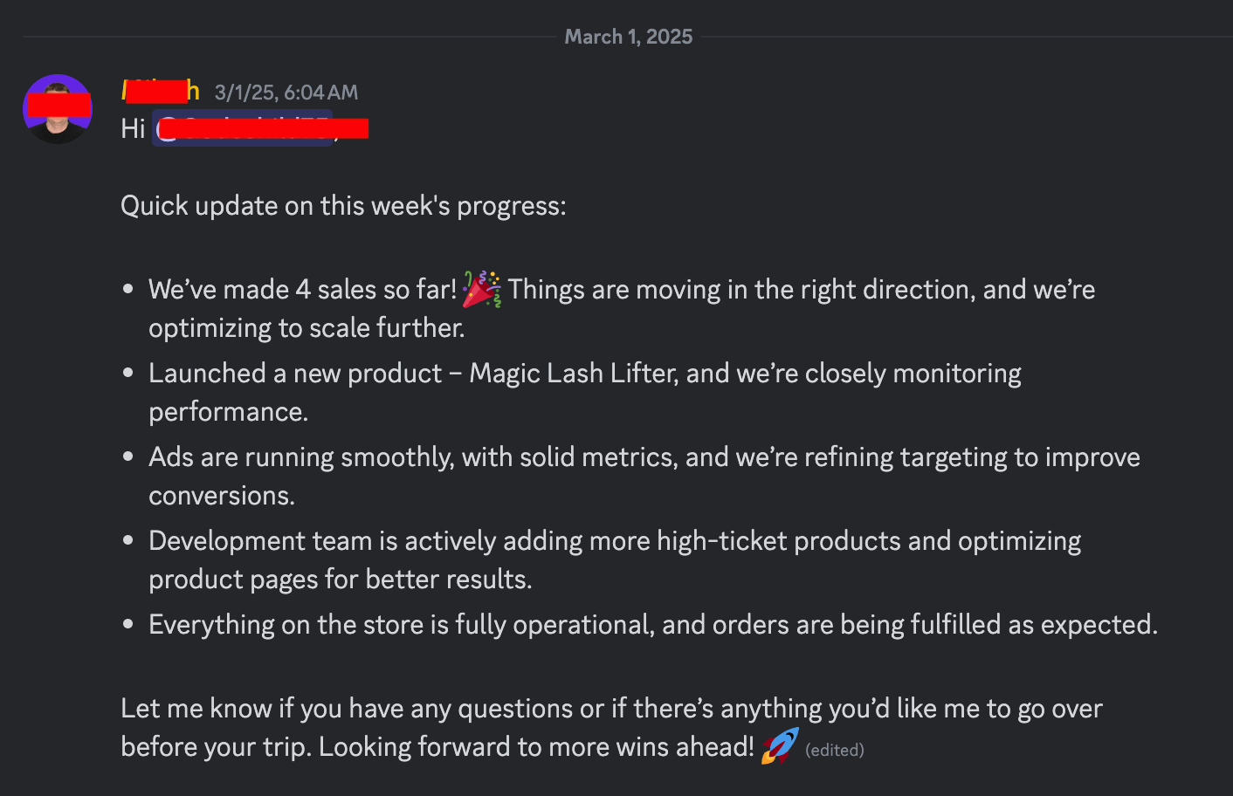The width and height of the screenshot is (1233, 796).
Task: Click the bullet dot beside "Ads are running"
Action: [128, 456]
